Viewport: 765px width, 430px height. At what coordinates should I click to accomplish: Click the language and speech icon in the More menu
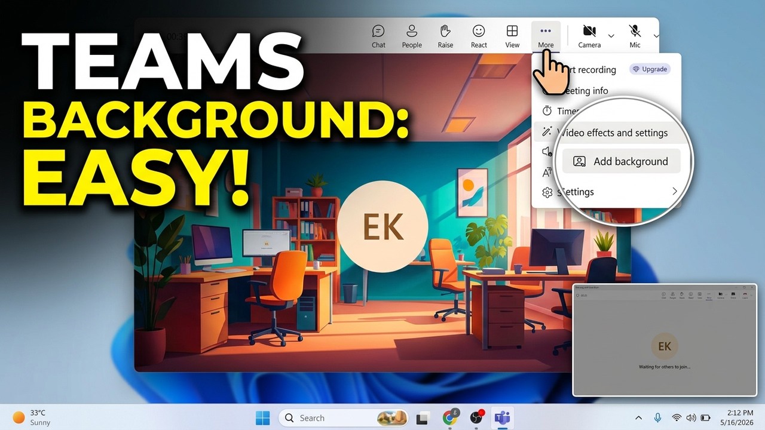(547, 173)
